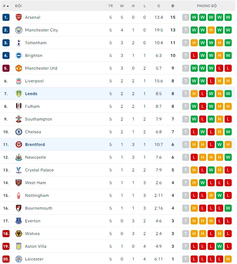Click the Crystal Palace crest icon
The image size is (237, 264).
[19, 170]
